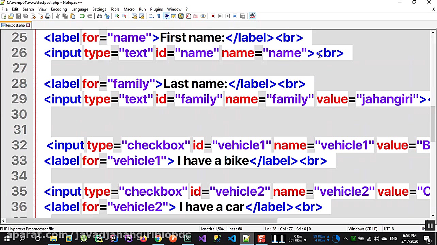
Task: Start macro recording with the red record icon
Action: pos(213,16)
